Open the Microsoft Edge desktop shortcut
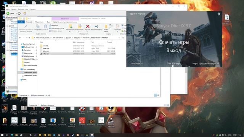 [5, 96]
